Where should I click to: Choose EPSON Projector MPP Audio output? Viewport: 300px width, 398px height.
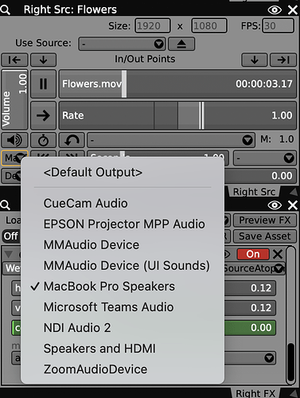[x=123, y=224]
